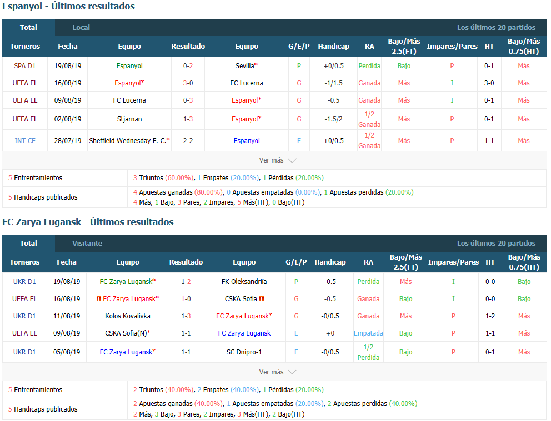Image resolution: width=551 pixels, height=421 pixels.
Task: Click the 3 Triunfos (60.00%) summary
Action: coord(163,178)
